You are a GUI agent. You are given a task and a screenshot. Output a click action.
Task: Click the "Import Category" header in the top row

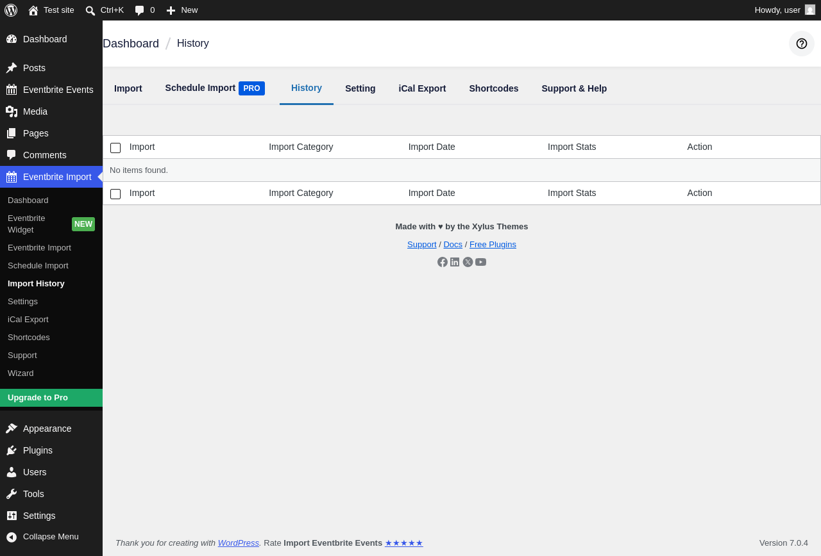point(301,147)
